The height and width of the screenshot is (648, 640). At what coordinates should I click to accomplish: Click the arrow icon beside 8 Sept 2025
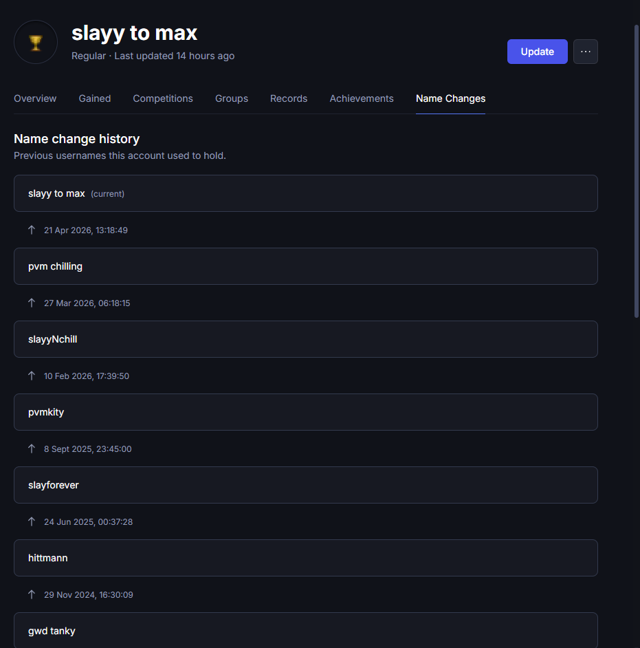click(32, 449)
